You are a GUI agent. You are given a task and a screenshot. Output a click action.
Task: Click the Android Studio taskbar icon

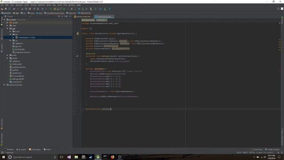tap(98, 157)
